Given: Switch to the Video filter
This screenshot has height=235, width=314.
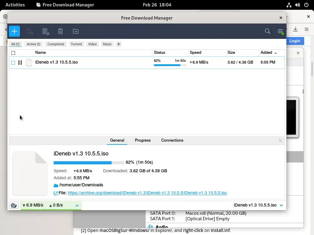Looking at the screenshot, I should point(92,44).
